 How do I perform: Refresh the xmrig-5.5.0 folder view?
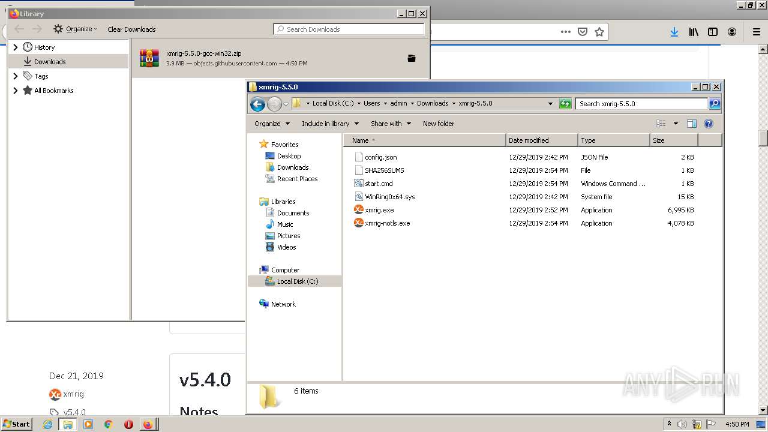tap(565, 104)
